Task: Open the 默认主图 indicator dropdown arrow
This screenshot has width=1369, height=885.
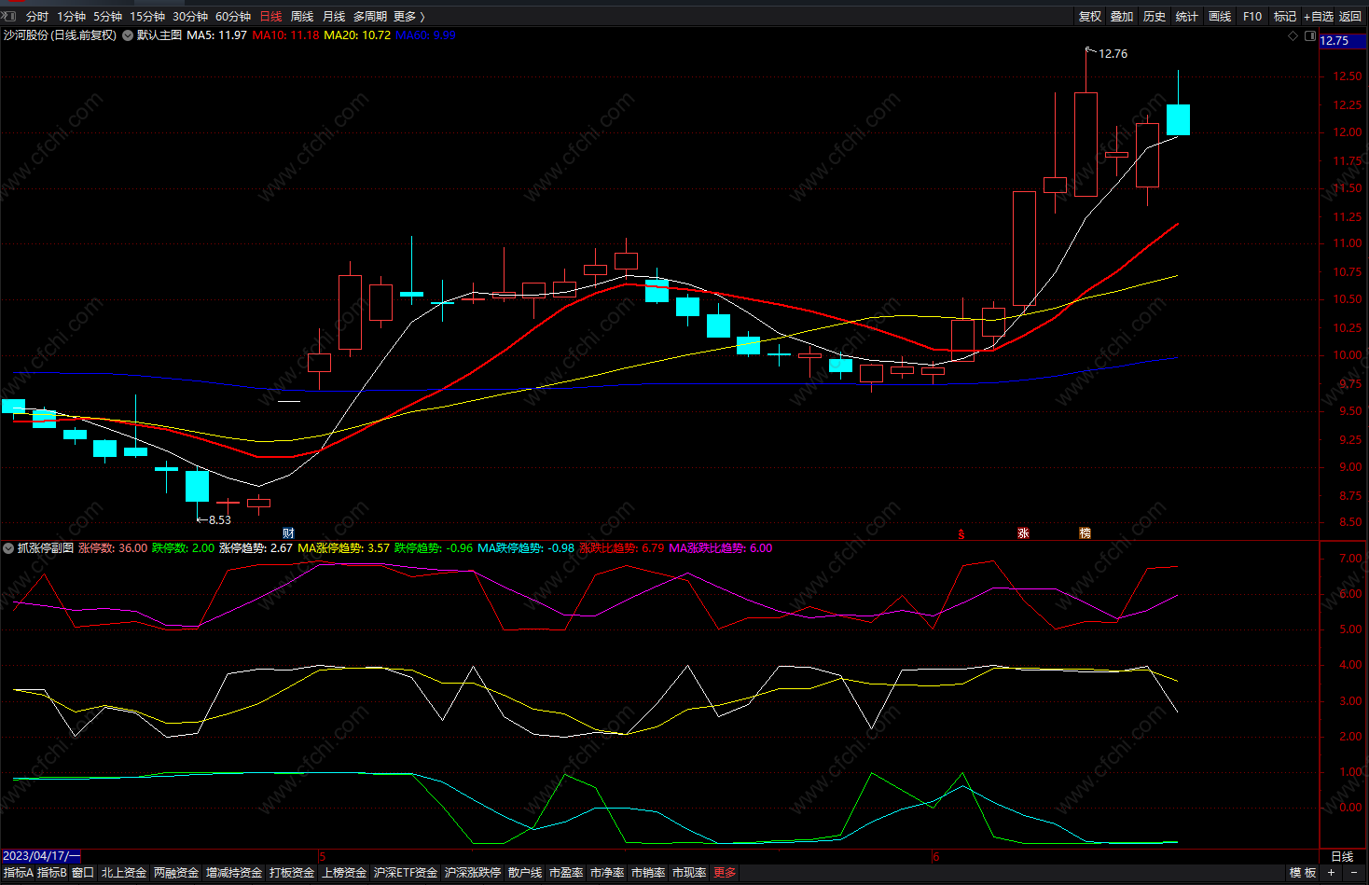Action: pos(128,35)
